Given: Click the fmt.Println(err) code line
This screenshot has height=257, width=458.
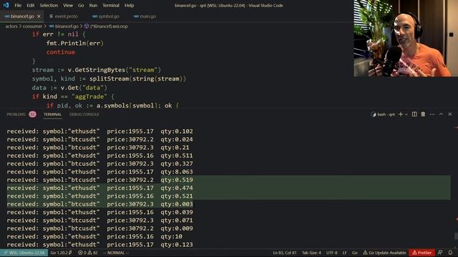Looking at the screenshot, I should point(75,43).
